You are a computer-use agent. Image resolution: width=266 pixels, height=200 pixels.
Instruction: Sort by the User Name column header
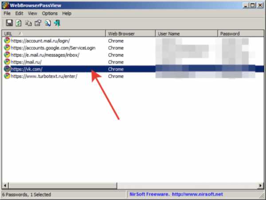(x=186, y=34)
